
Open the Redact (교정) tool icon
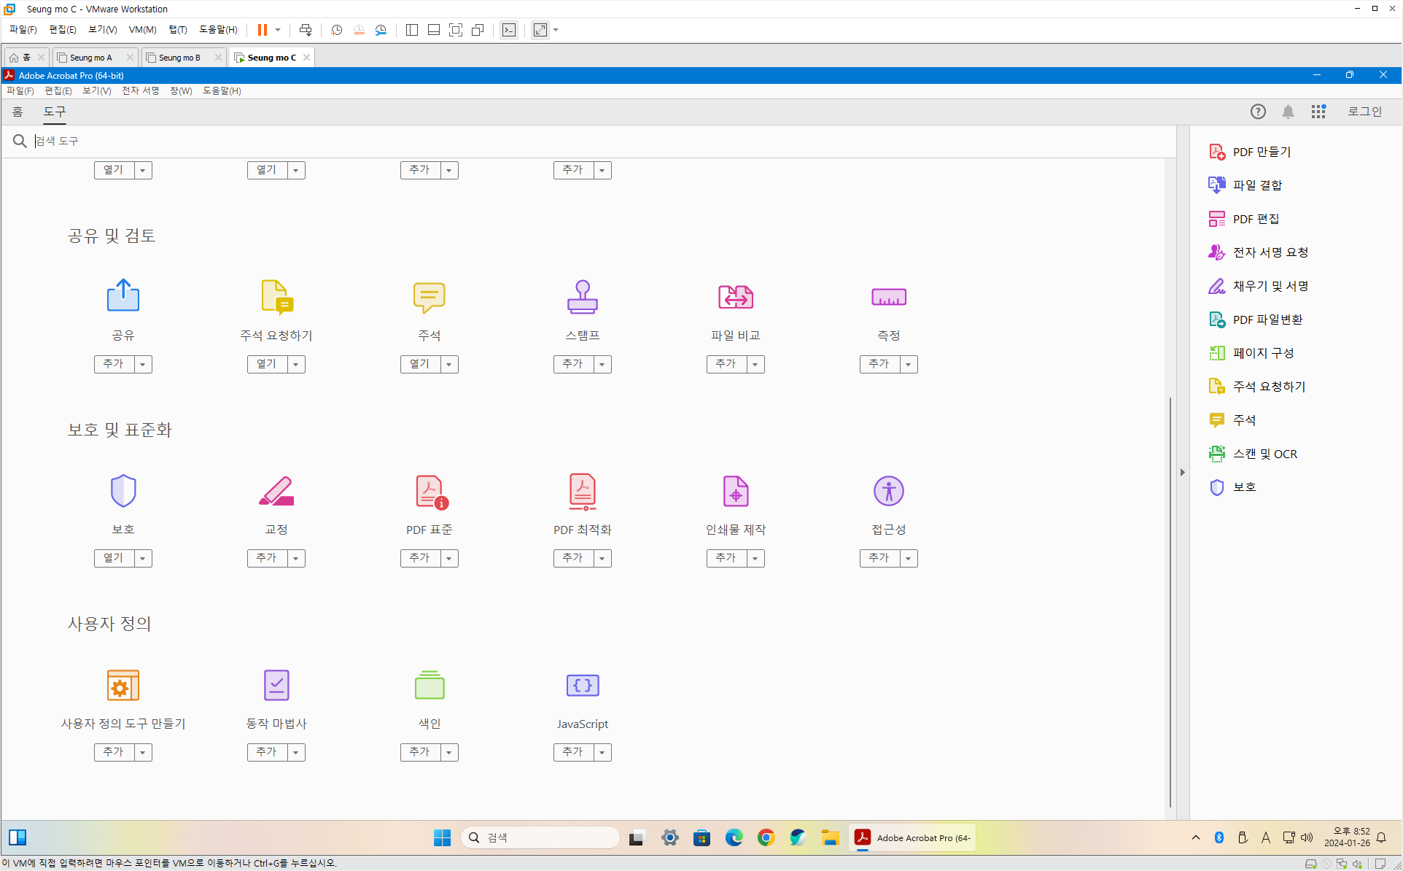point(276,491)
